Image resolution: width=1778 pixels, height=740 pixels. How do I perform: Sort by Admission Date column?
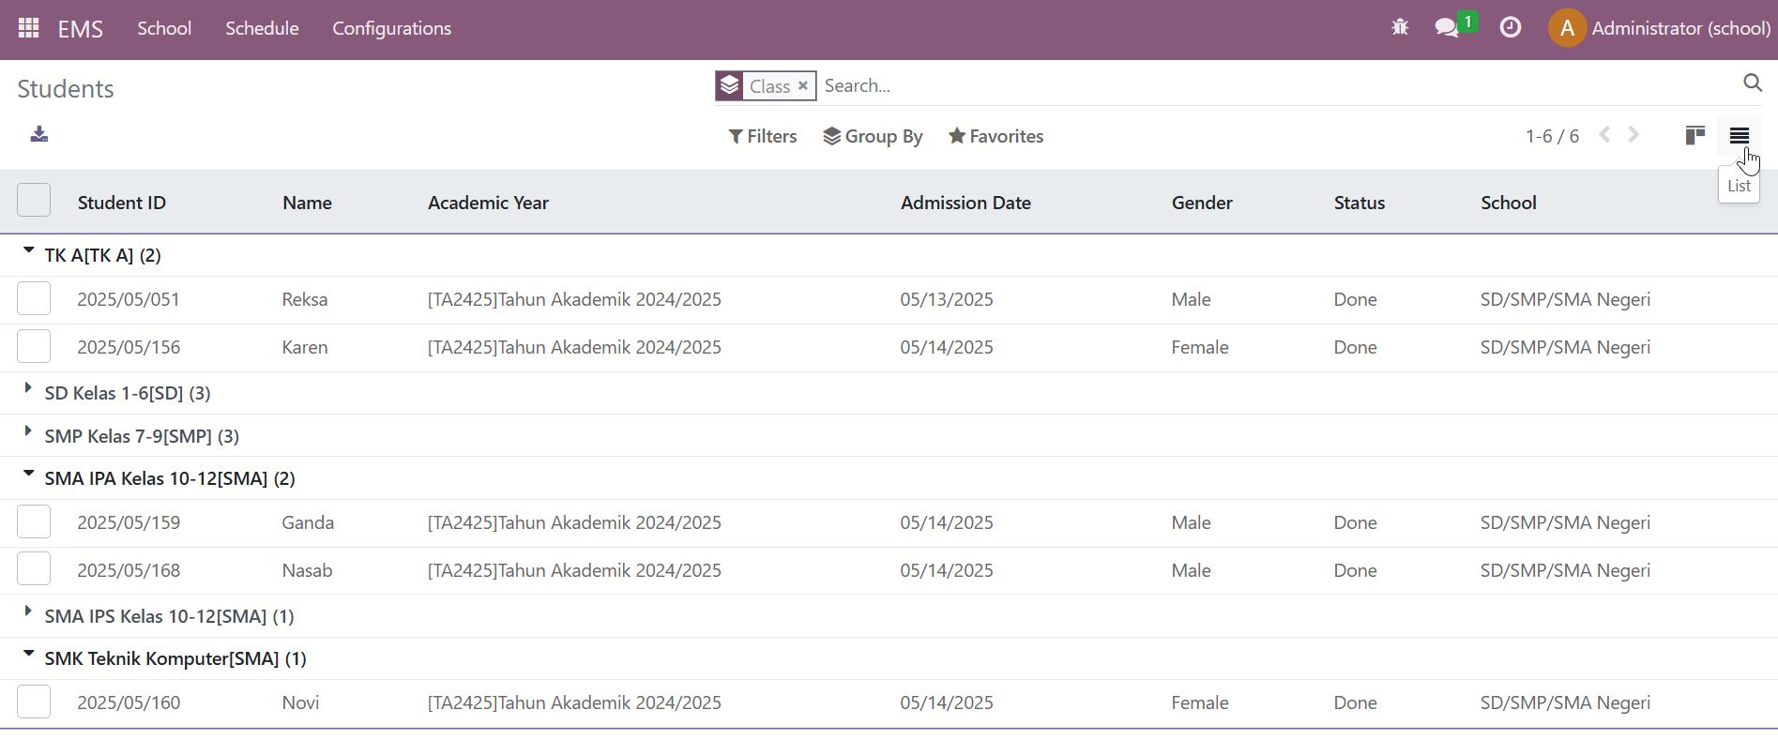coord(965,203)
